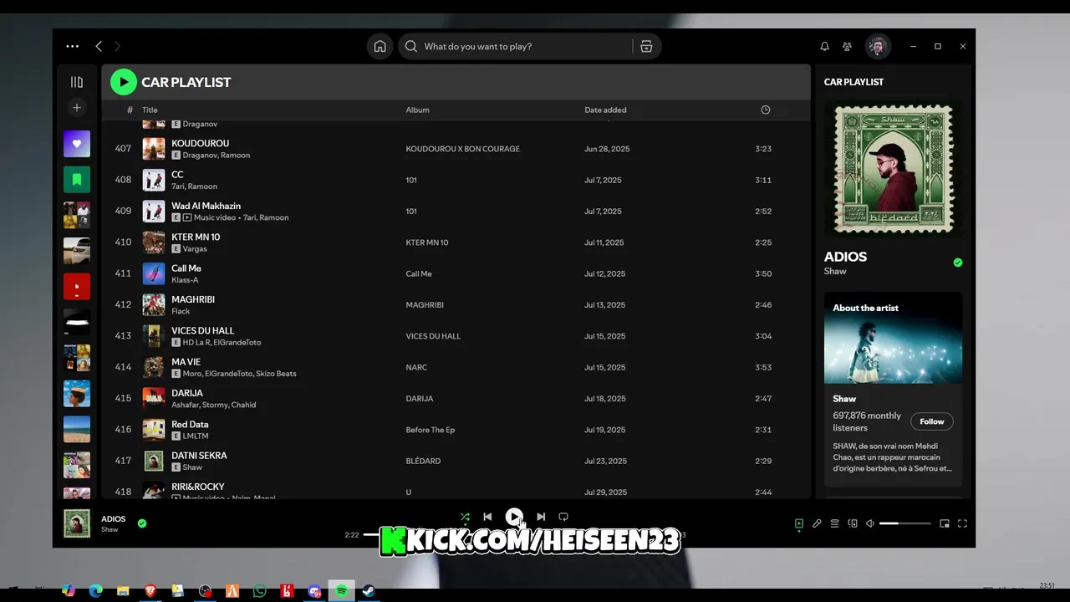This screenshot has width=1070, height=602.
Task: Toggle Now Playing view
Action: point(799,523)
